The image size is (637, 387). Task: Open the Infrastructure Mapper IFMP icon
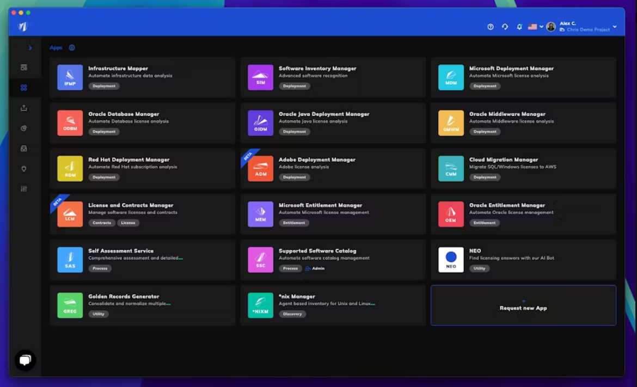70,77
